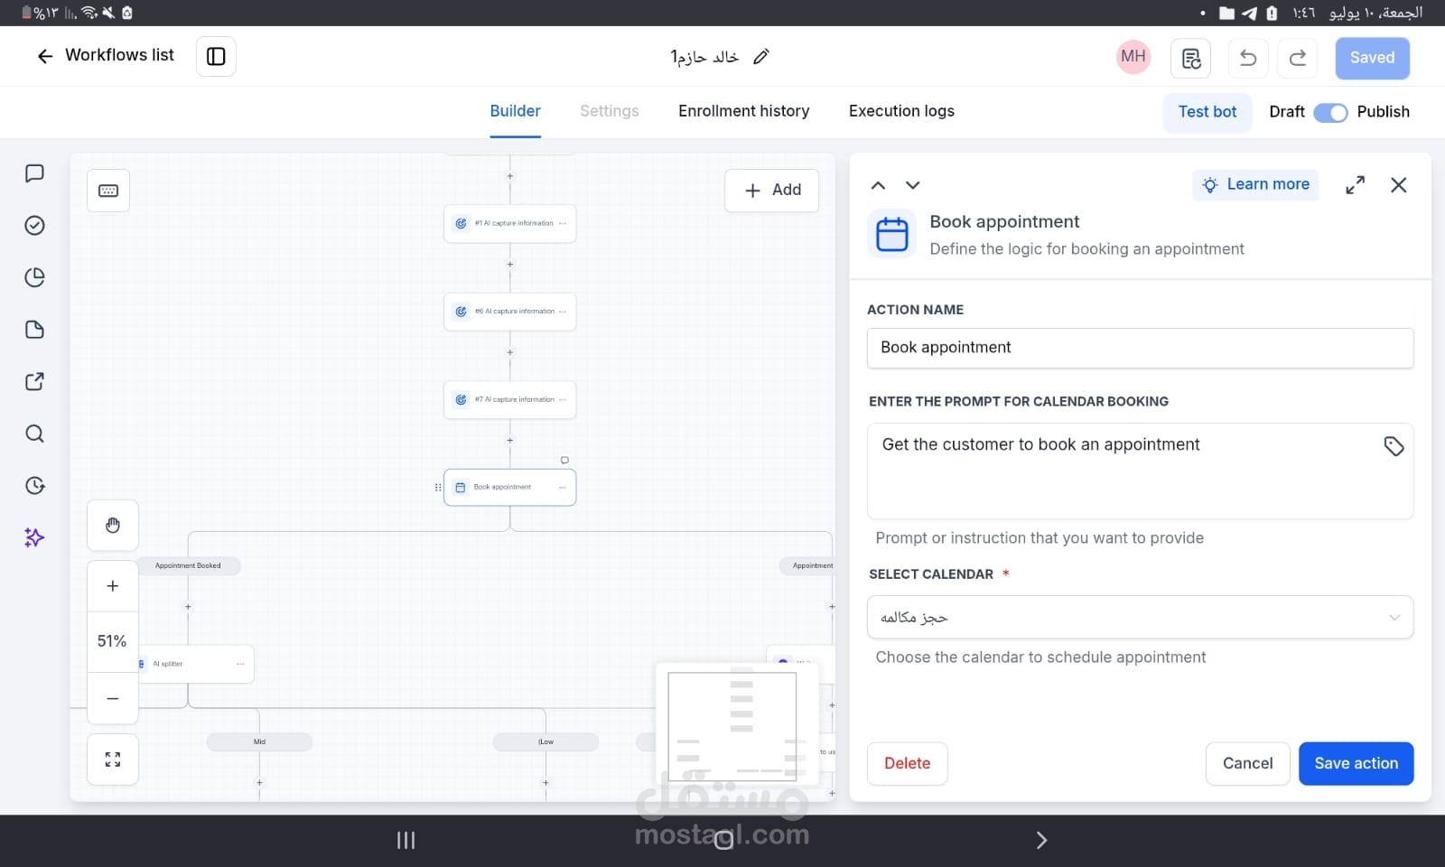Select the #1 AI capture information node
The height and width of the screenshot is (867, 1445).
coord(509,223)
